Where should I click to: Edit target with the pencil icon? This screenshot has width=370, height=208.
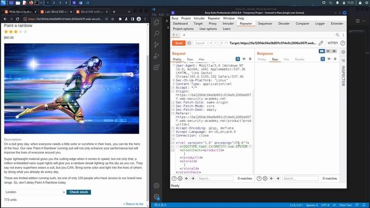click(x=321, y=43)
